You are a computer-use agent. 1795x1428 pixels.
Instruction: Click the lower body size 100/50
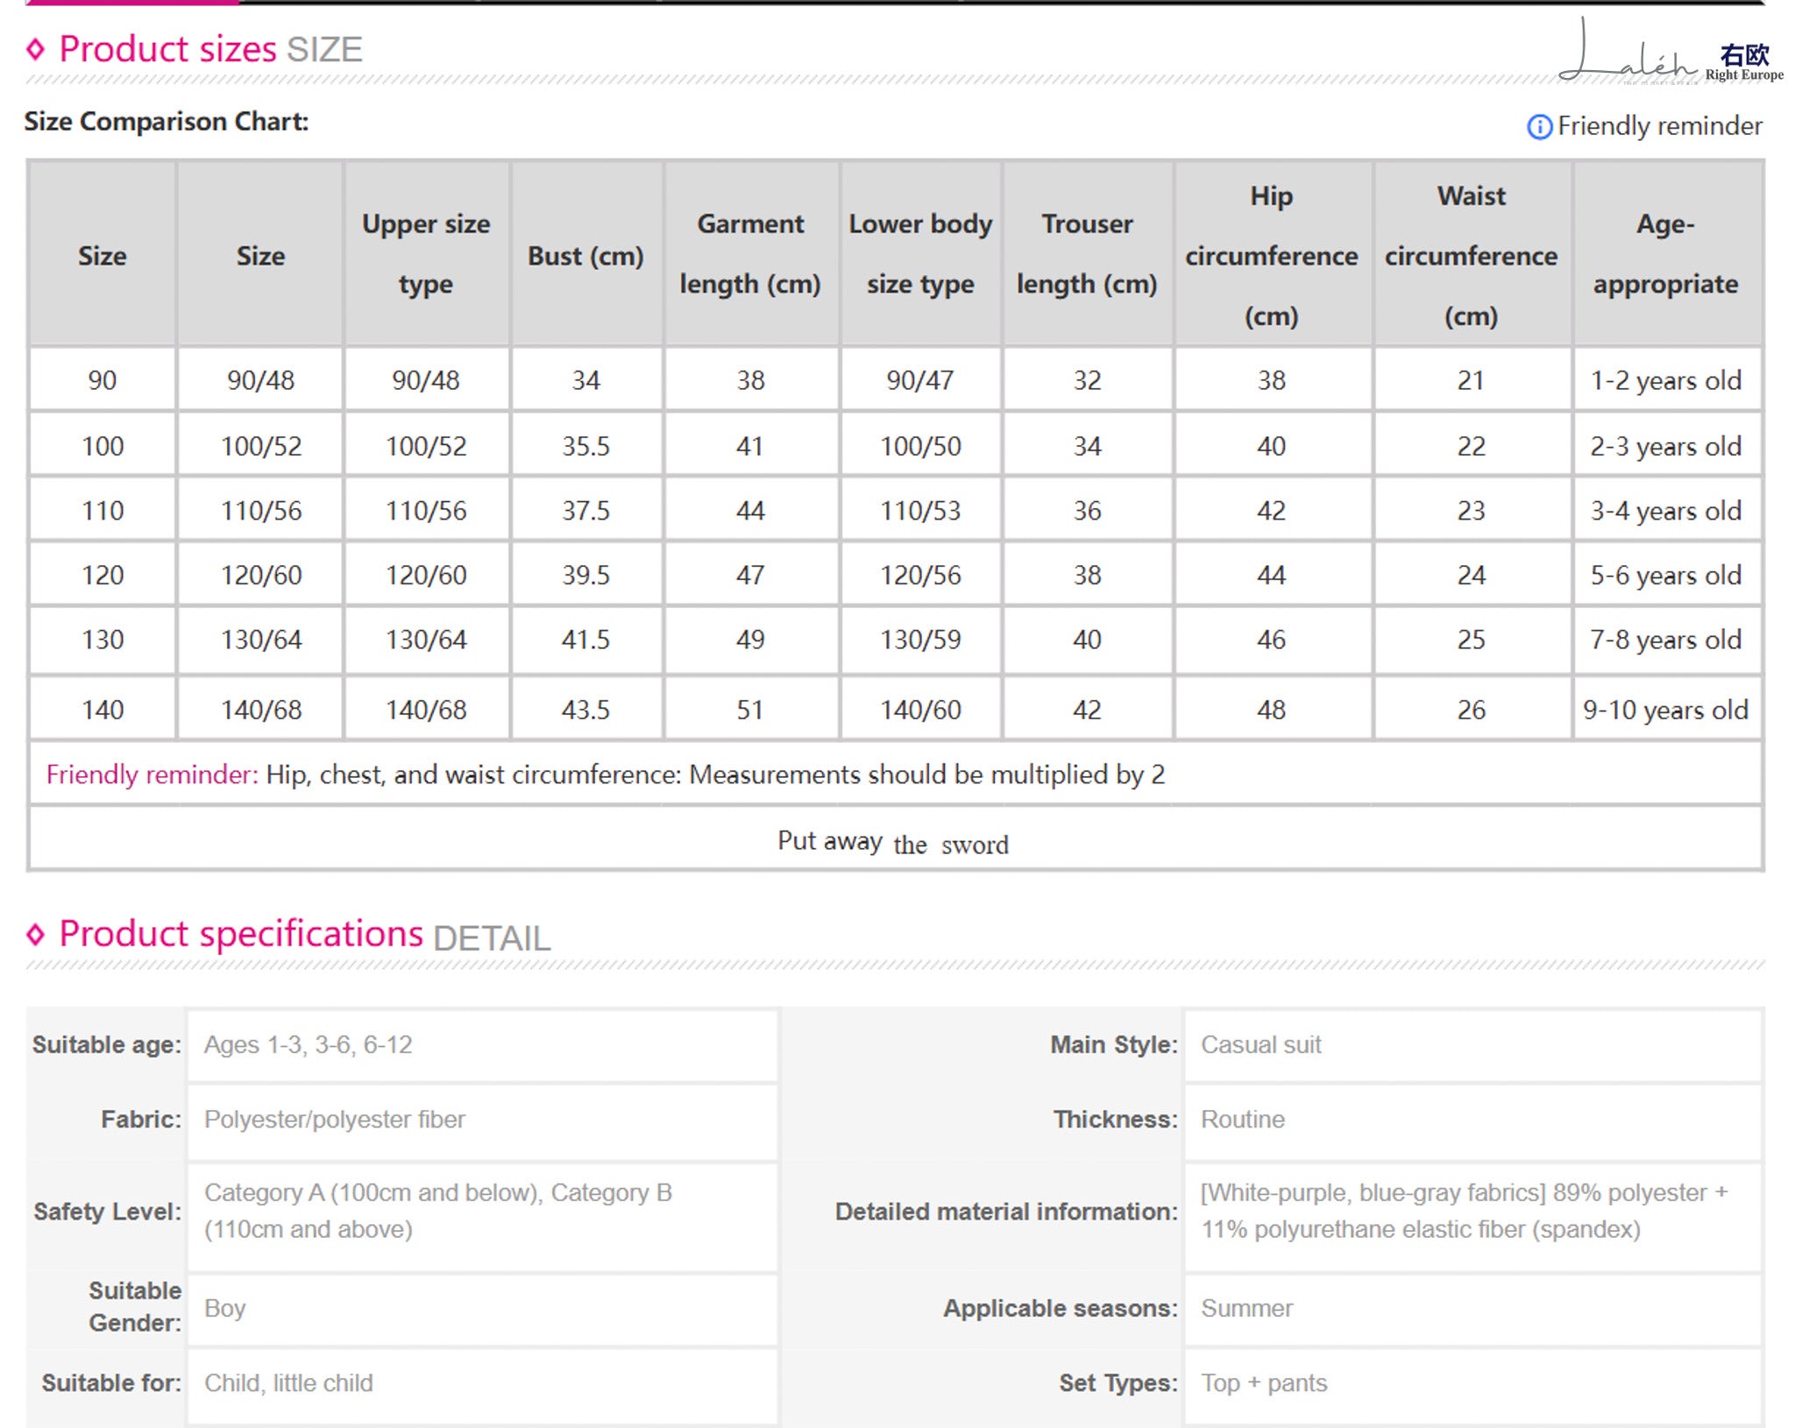click(x=920, y=446)
